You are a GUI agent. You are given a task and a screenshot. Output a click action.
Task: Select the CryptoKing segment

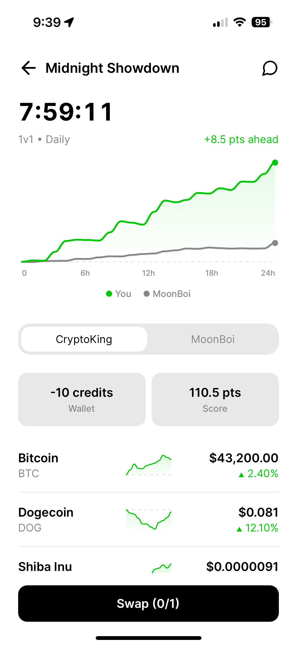tap(84, 339)
